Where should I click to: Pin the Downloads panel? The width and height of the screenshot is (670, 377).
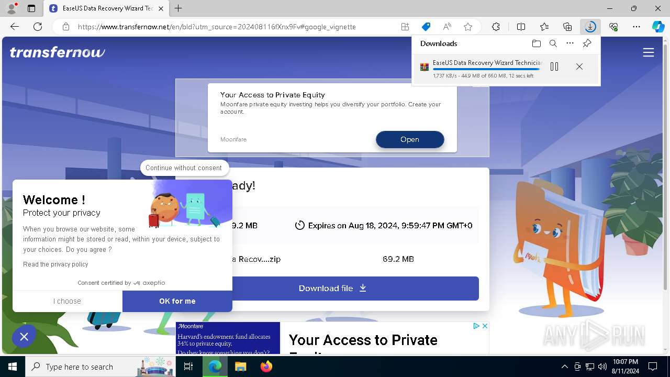pos(587,43)
